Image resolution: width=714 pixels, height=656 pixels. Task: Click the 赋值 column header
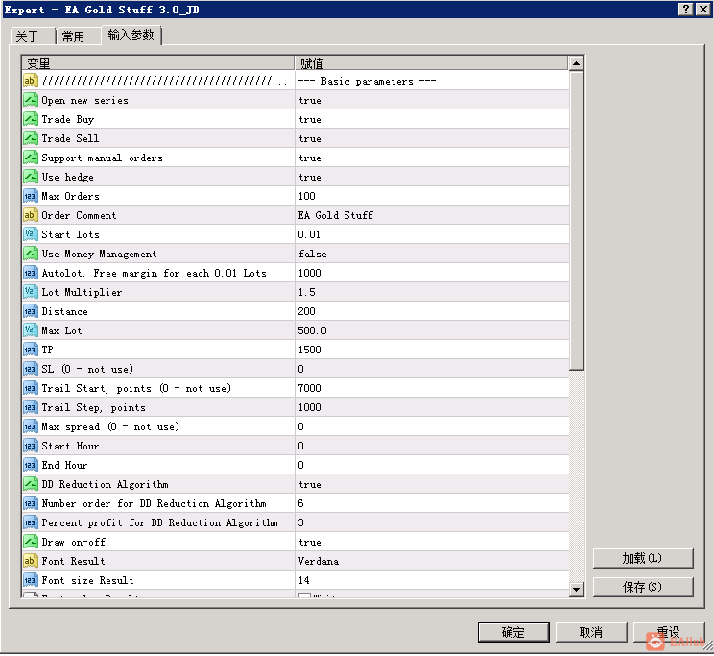click(x=432, y=63)
